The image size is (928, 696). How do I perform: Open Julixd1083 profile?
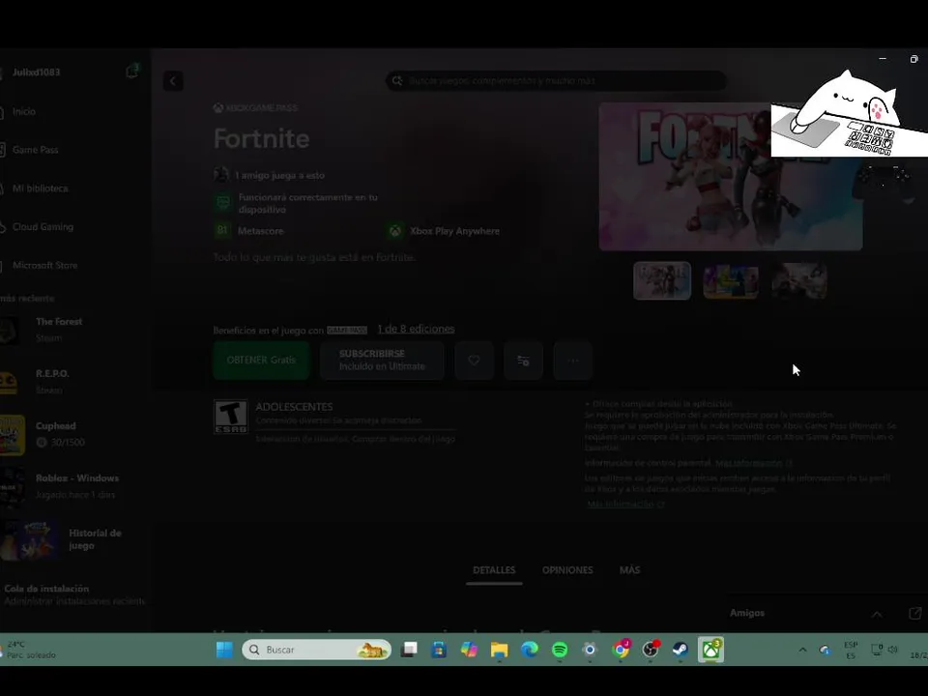(x=36, y=72)
